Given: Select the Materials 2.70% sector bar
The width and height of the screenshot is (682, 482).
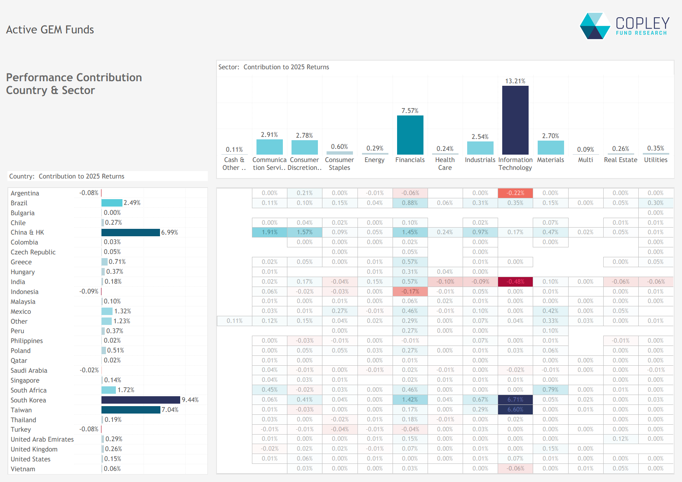Looking at the screenshot, I should 550,148.
